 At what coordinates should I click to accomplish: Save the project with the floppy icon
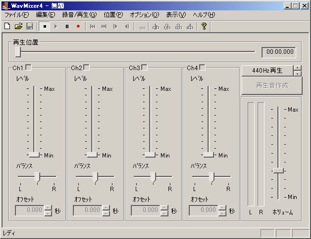pos(30,26)
